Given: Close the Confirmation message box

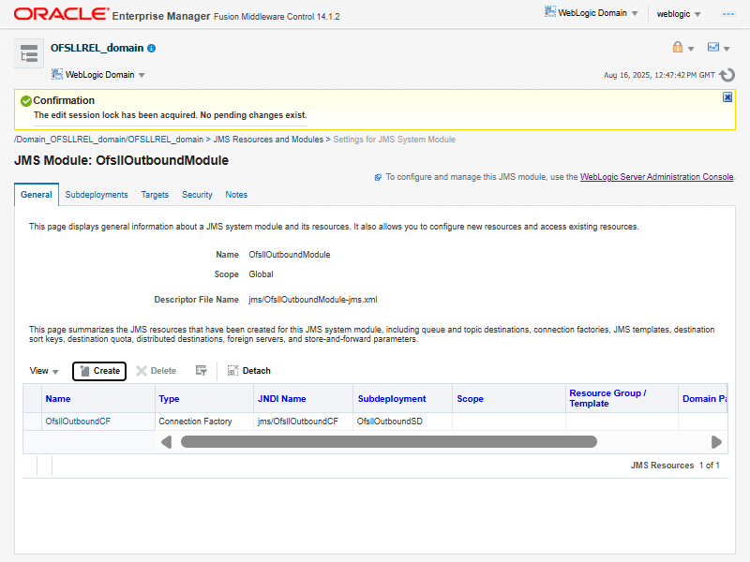Looking at the screenshot, I should coord(727,97).
